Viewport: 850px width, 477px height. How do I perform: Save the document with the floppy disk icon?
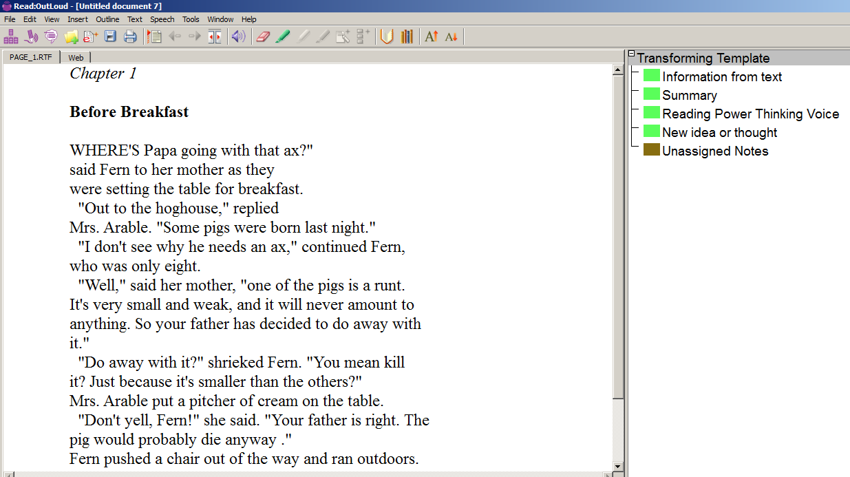click(110, 36)
